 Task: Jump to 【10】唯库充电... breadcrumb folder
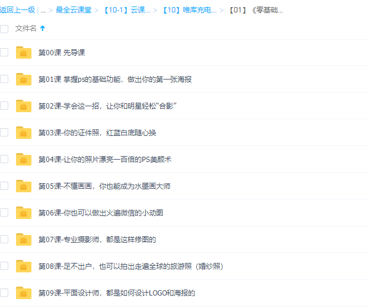point(193,10)
